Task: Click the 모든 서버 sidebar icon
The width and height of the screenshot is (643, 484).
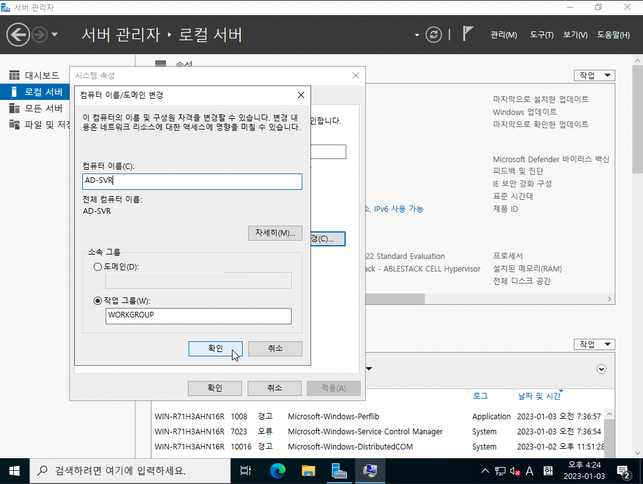Action: click(14, 108)
